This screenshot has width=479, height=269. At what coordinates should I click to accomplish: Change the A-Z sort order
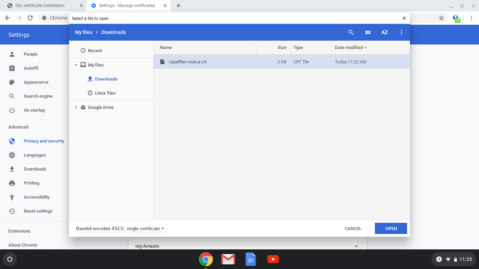pos(384,32)
